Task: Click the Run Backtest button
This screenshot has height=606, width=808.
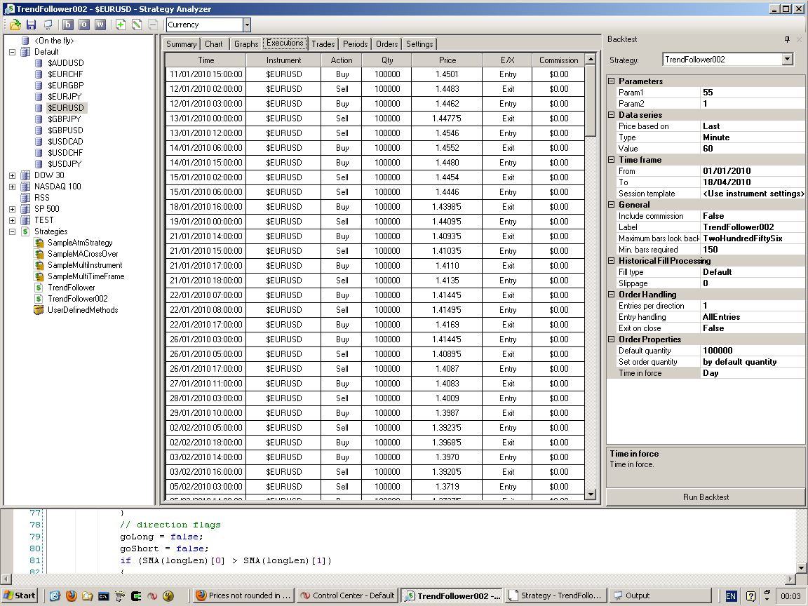Action: coord(706,497)
